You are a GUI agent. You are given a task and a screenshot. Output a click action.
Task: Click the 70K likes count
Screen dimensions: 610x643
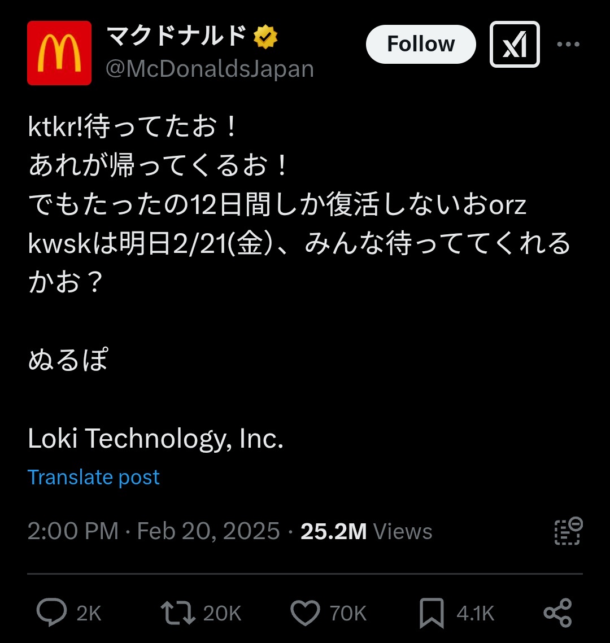coord(348,613)
